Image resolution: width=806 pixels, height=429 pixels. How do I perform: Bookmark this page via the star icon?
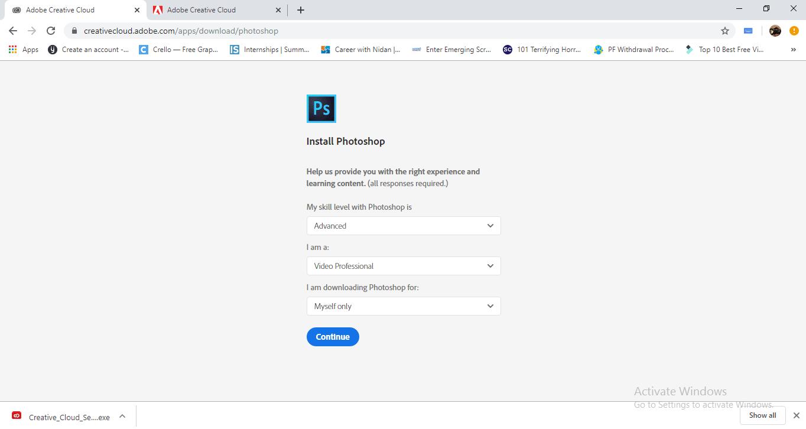[725, 31]
